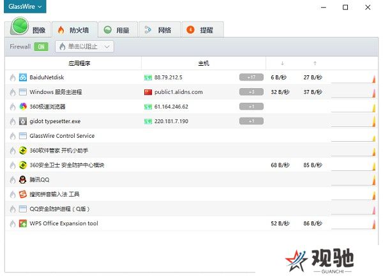
Task: Minimize the GlassWire window
Action: pyautogui.click(x=324, y=7)
